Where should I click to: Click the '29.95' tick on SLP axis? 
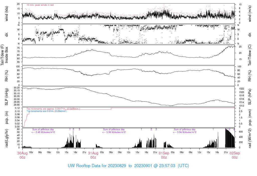pos(17,102)
